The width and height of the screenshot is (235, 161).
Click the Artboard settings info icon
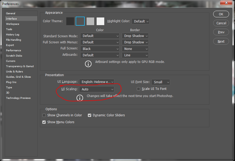tap(88, 64)
